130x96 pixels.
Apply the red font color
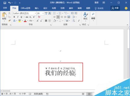pos(25,21)
